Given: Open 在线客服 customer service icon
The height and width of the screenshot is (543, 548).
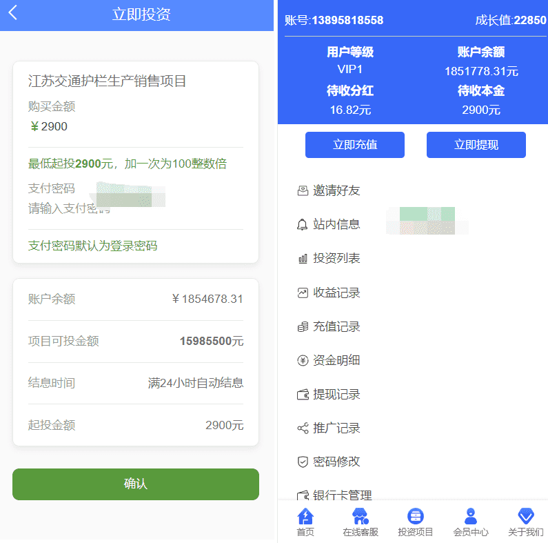Looking at the screenshot, I should [360, 516].
